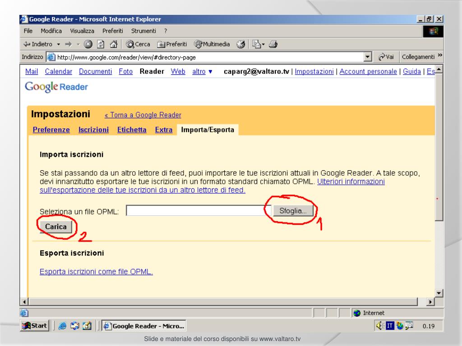The width and height of the screenshot is (462, 346).
Task: Click the page icon in address bar
Action: [51, 57]
